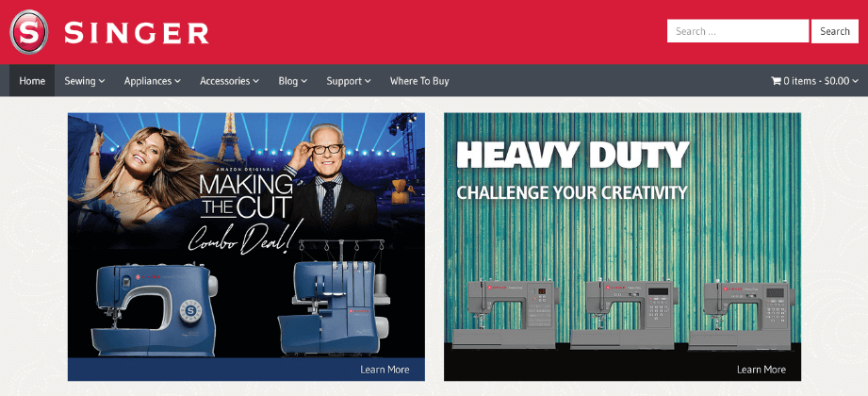Screen dimensions: 868x396
Task: Expand the cart total dropdown arrow
Action: point(855,81)
